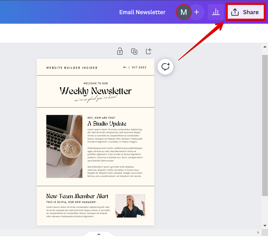Select the "we're so glad you're here!" script text

pyautogui.click(x=95, y=98)
